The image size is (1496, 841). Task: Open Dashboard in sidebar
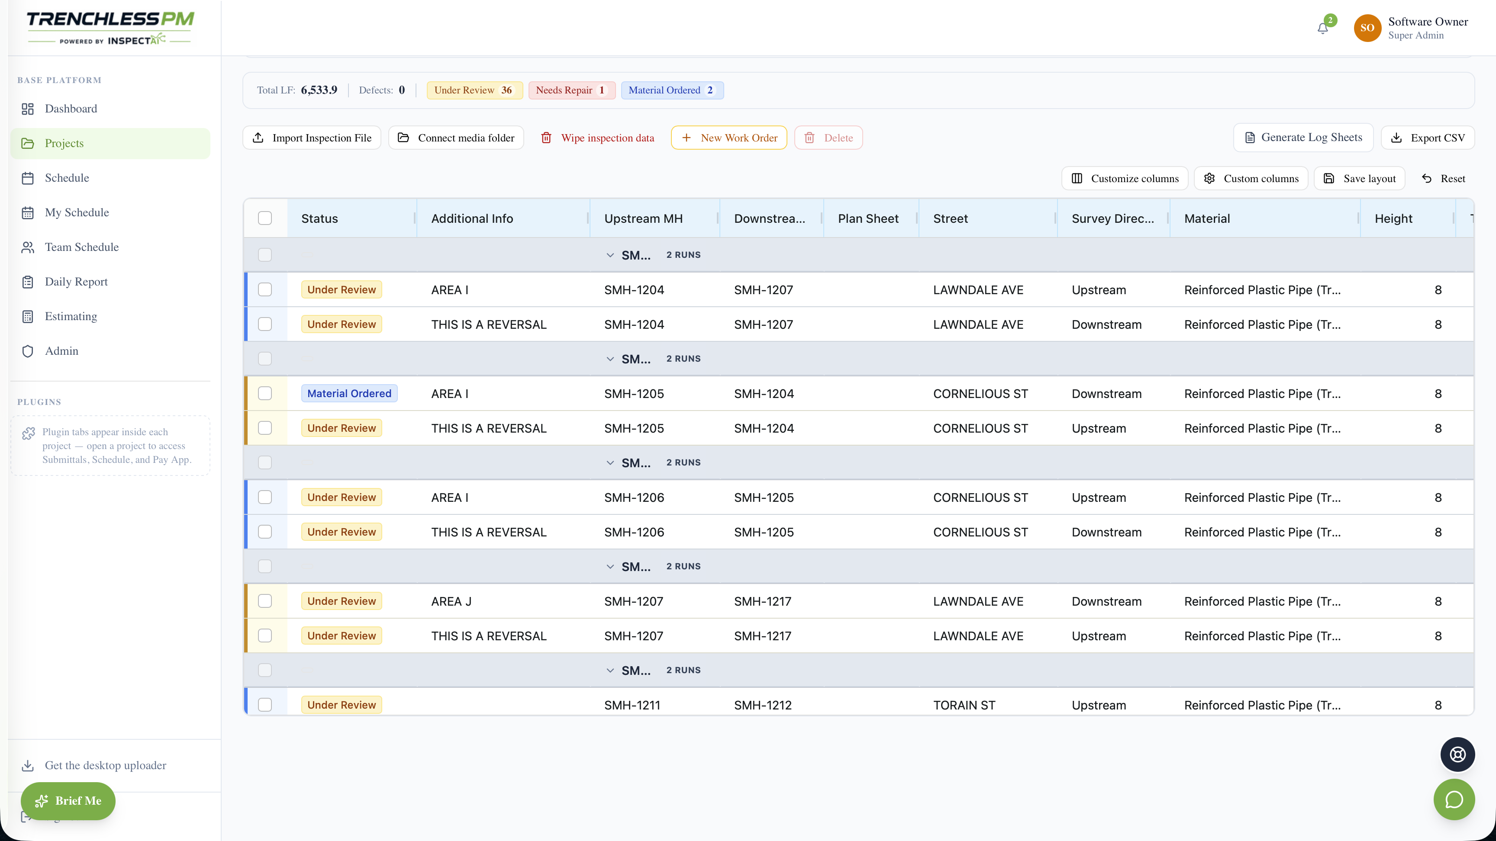110,109
